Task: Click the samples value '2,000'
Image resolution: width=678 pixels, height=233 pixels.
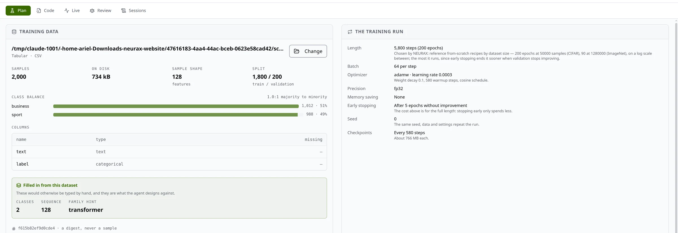Action: coord(19,77)
